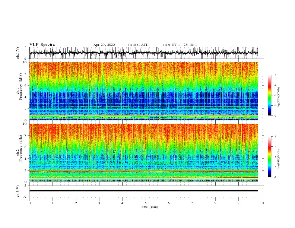Click the ch.1 colorbar '-3' tick
295x228 pixels.
[x=275, y=75]
